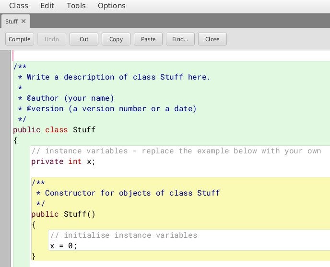Viewport: 330px width, 267px height.
Task: Open the Tools menu
Action: point(76,6)
